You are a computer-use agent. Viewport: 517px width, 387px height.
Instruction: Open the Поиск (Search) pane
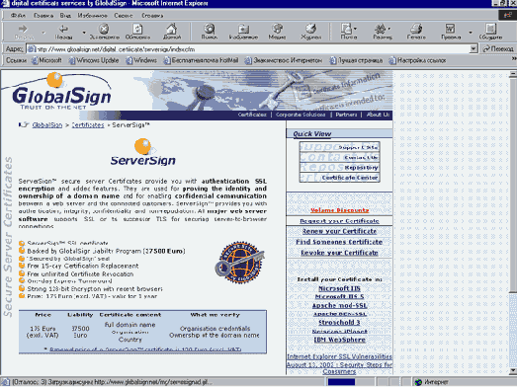(x=210, y=32)
